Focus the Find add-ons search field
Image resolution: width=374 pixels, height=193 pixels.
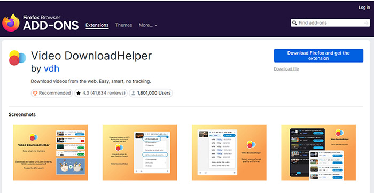tap(330, 23)
